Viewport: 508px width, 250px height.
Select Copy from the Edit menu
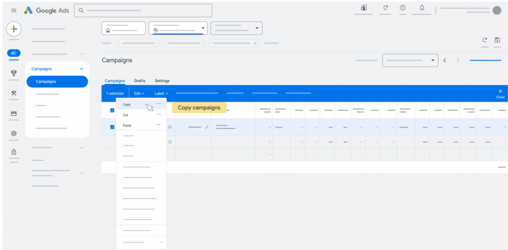(x=127, y=105)
